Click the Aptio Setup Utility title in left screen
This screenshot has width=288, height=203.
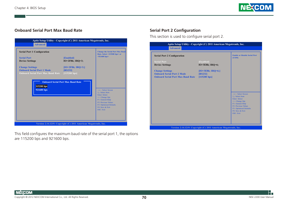coord(71,40)
